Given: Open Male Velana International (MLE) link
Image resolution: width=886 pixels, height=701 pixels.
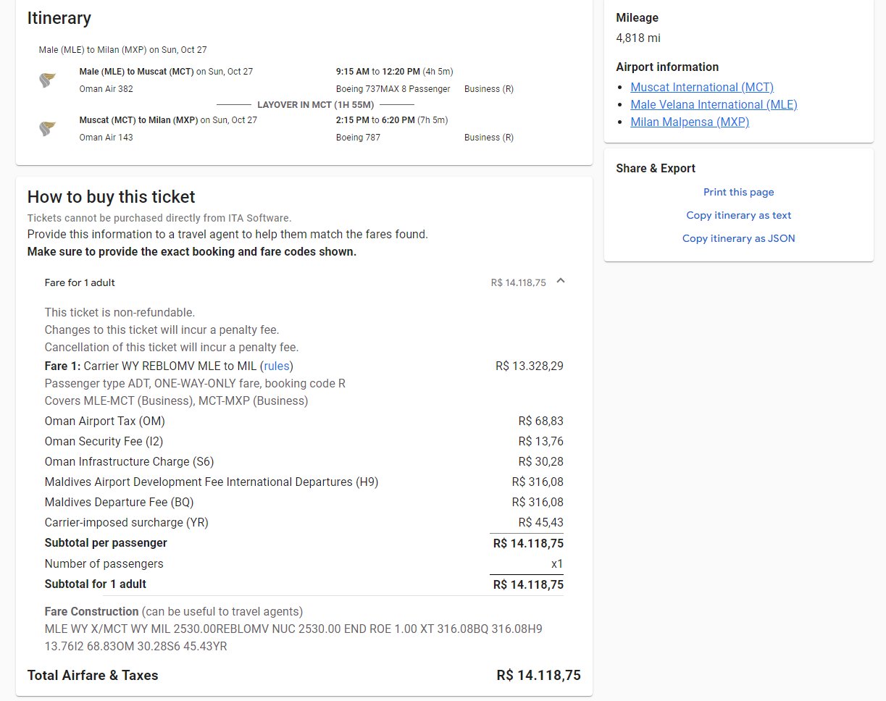Looking at the screenshot, I should [x=714, y=104].
